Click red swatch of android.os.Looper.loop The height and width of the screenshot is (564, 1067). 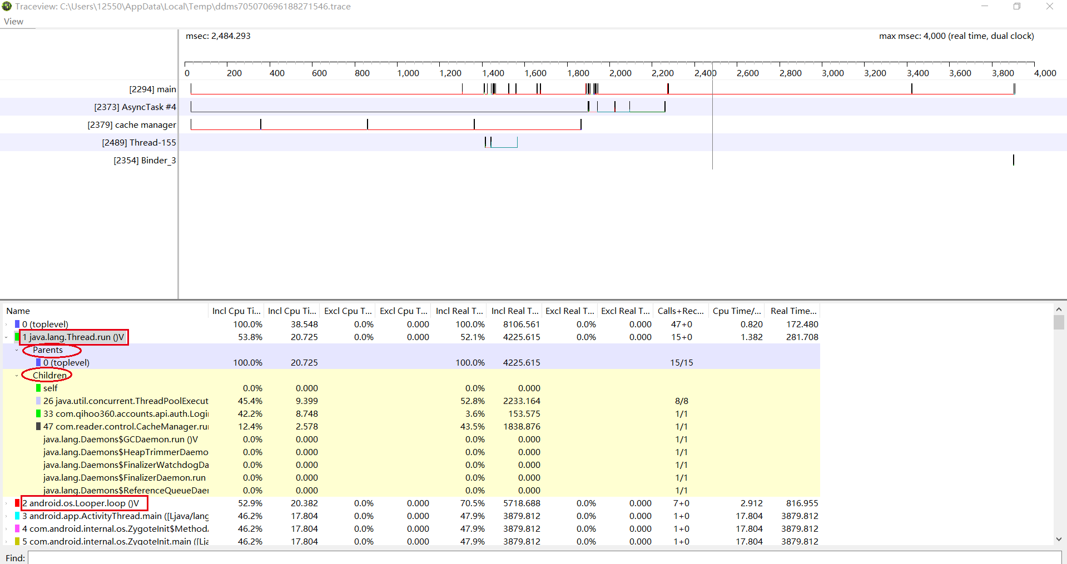(x=17, y=503)
